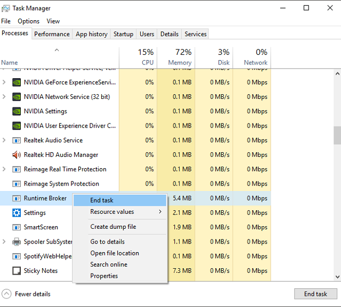Image resolution: width=341 pixels, height=307 pixels.
Task: Sort by the CPU column header
Action: tap(138, 57)
